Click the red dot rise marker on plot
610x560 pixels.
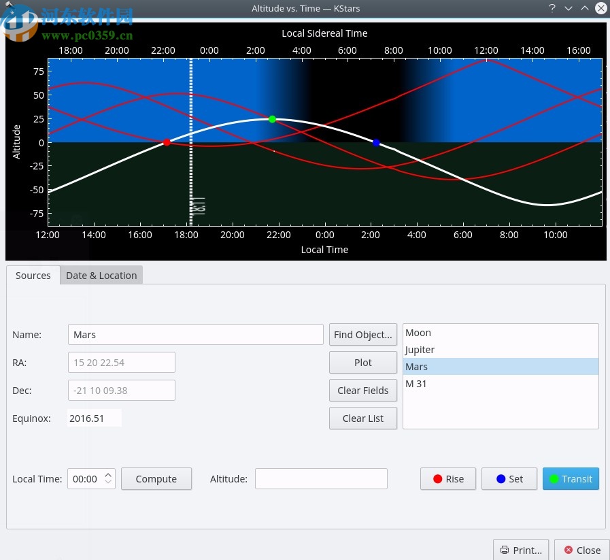coord(167,142)
